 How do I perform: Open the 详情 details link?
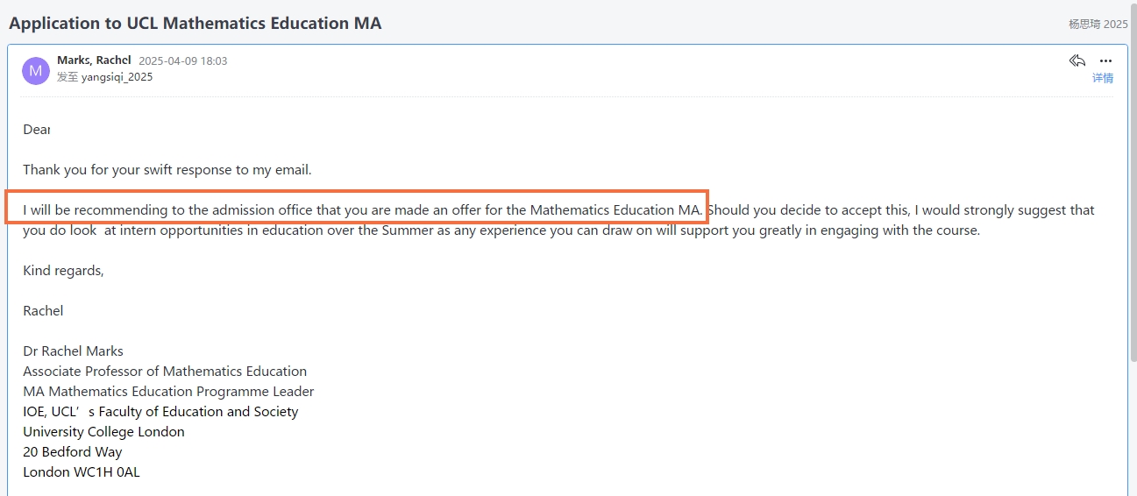pyautogui.click(x=1103, y=78)
